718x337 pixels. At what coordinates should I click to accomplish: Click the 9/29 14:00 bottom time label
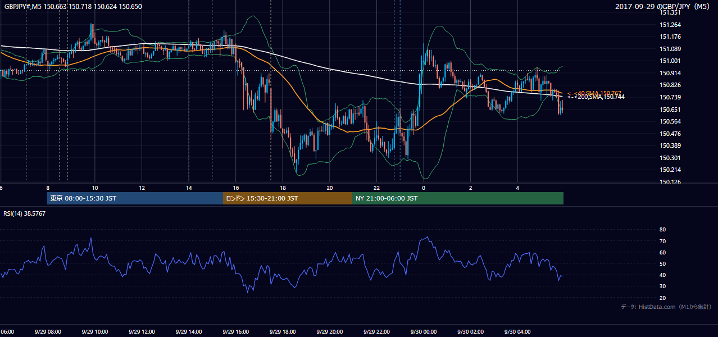(x=188, y=331)
